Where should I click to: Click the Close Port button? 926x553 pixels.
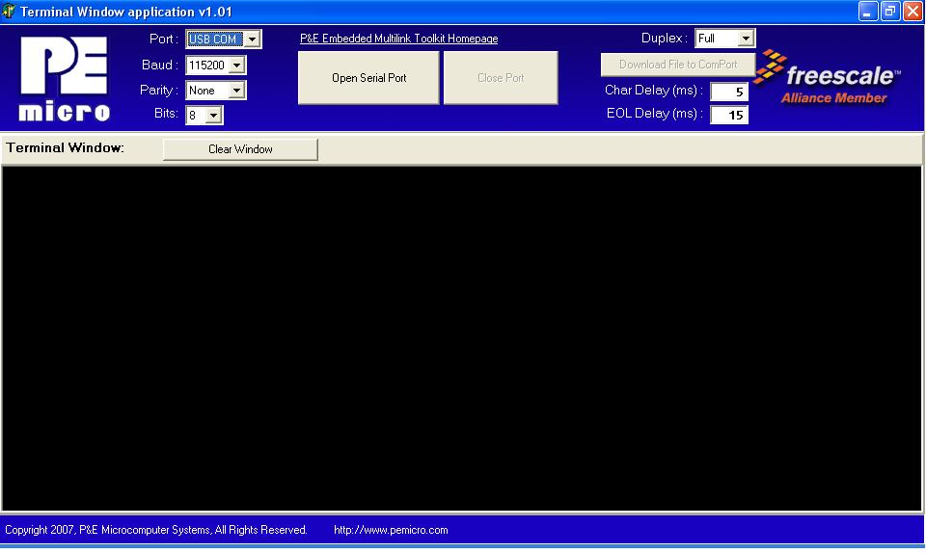tap(501, 78)
